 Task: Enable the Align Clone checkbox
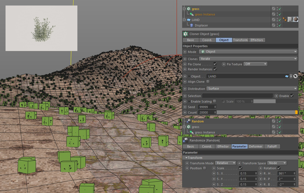pyautogui.click(x=208, y=82)
